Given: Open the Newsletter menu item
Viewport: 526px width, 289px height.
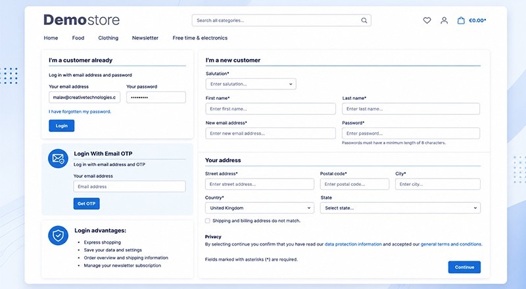Looking at the screenshot, I should pos(145,38).
